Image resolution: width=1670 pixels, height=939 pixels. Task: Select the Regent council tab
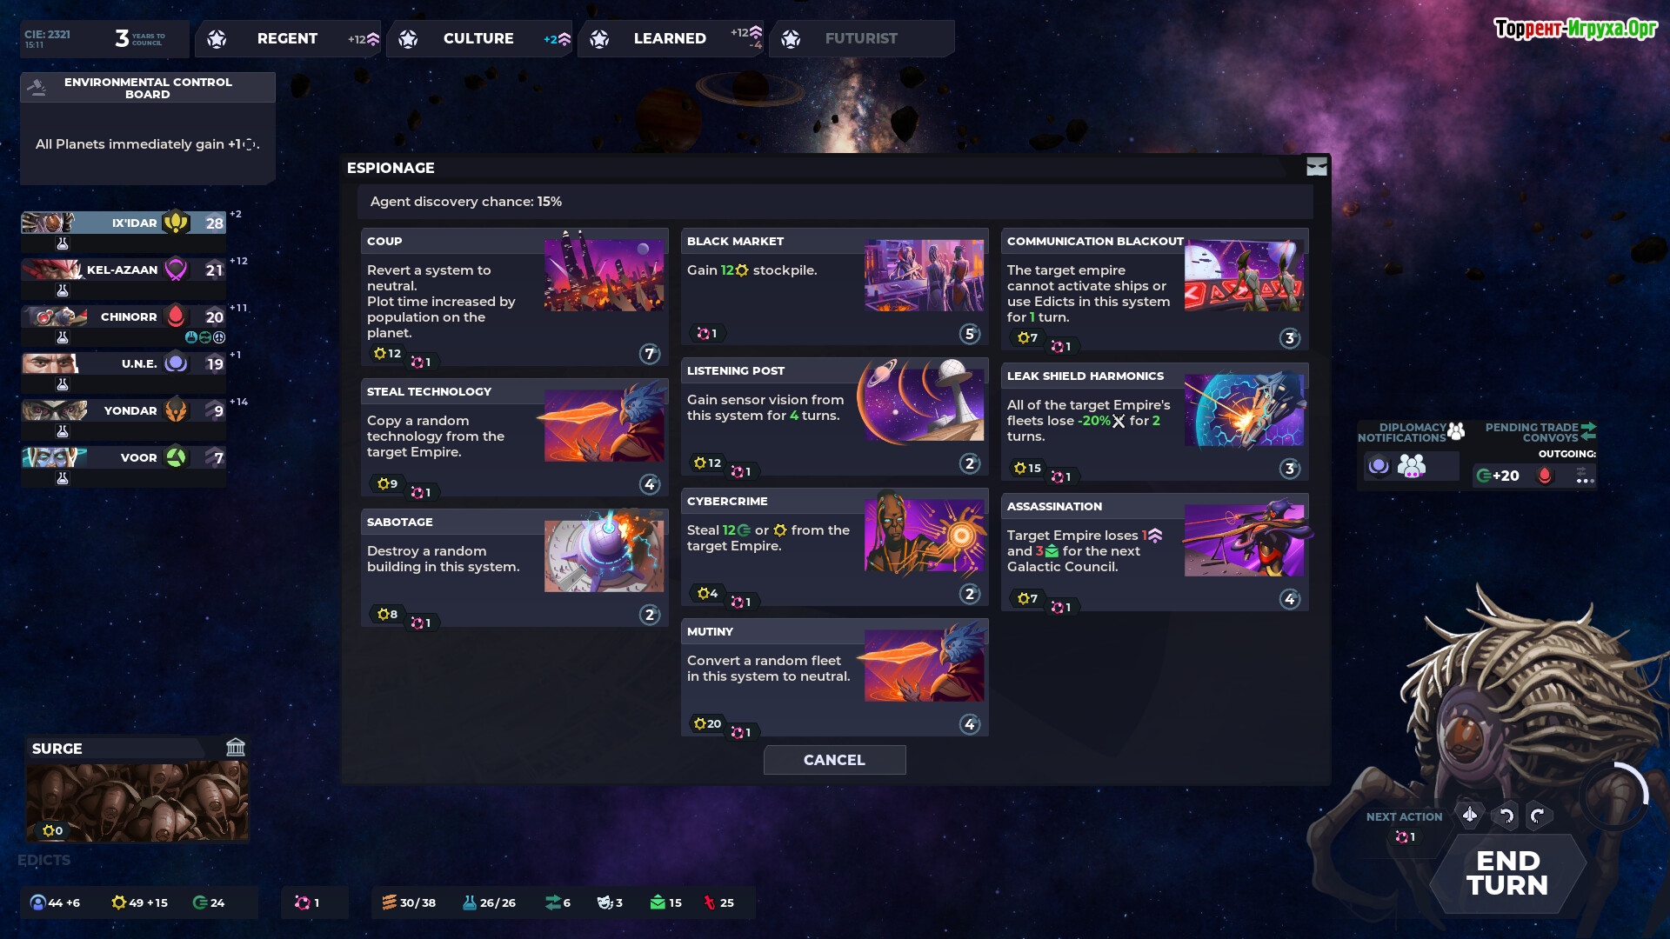[287, 38]
